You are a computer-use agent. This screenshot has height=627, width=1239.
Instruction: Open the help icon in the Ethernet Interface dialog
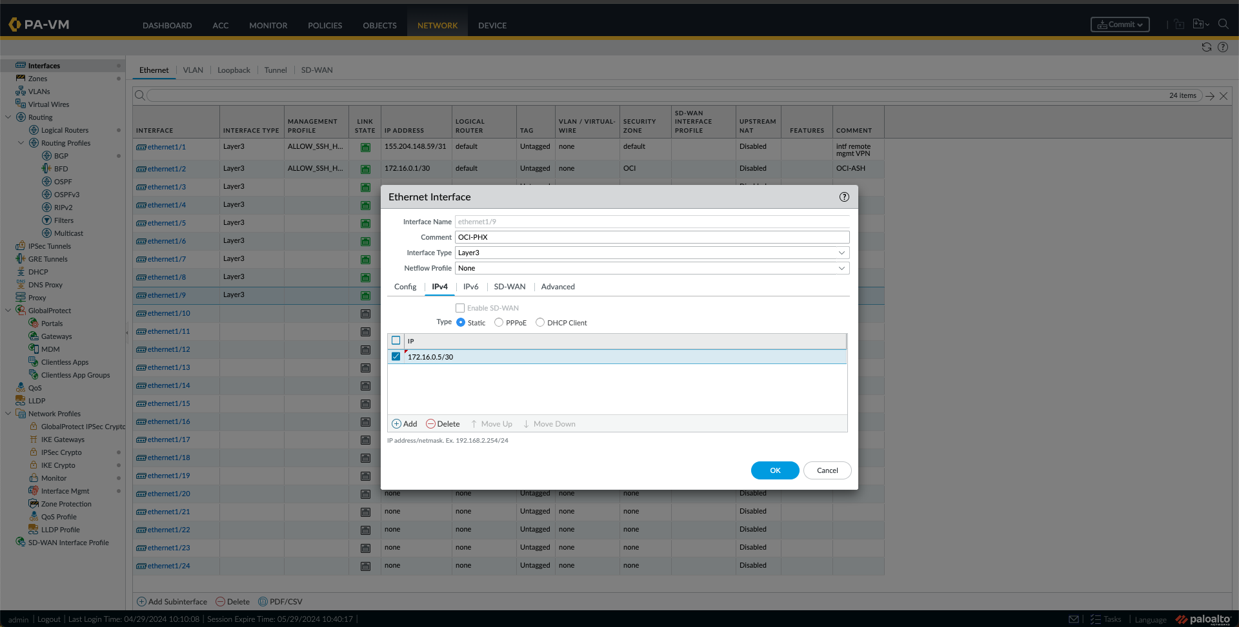point(844,197)
